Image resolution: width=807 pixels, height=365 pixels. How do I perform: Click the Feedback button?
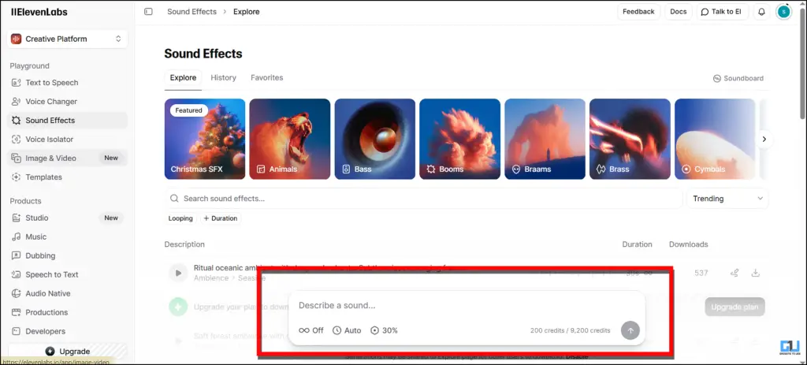[638, 12]
